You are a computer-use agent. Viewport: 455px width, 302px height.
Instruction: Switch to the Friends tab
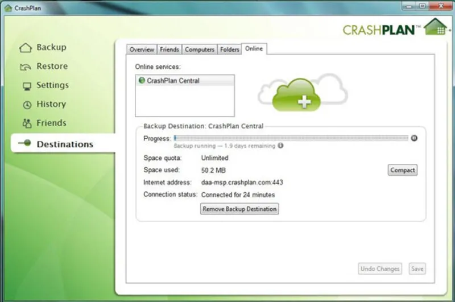click(x=169, y=49)
